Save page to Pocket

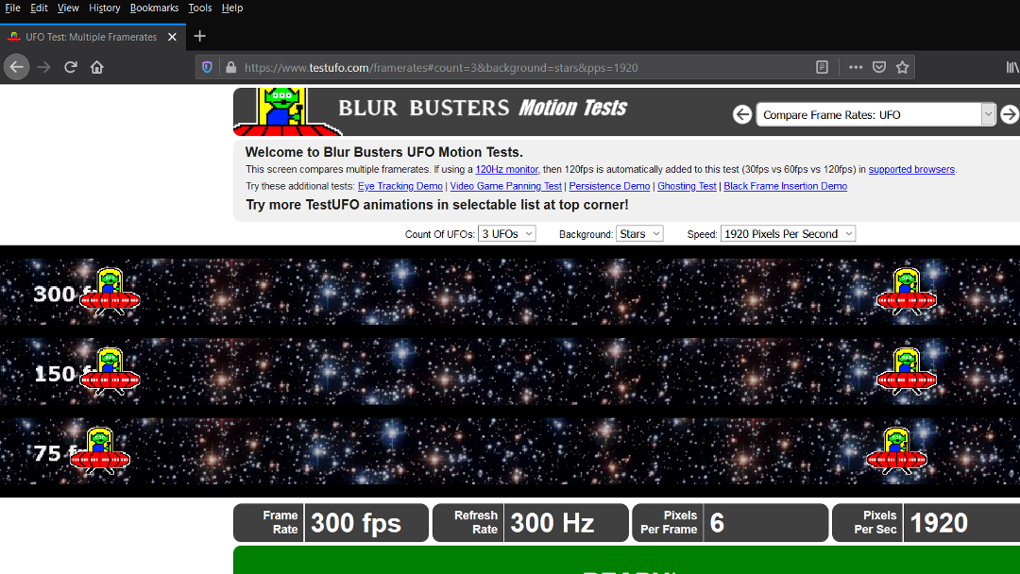[879, 67]
